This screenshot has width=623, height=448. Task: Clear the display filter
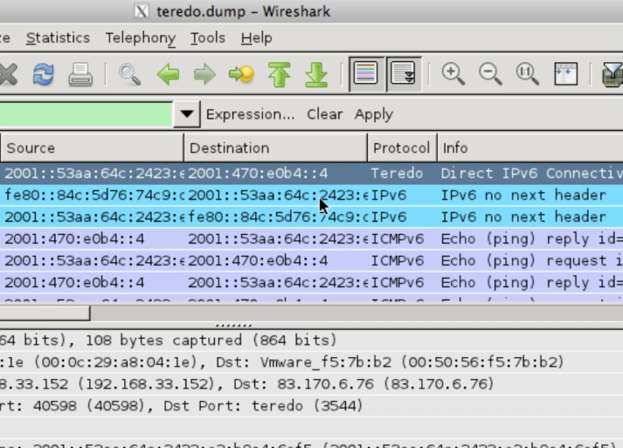(325, 114)
